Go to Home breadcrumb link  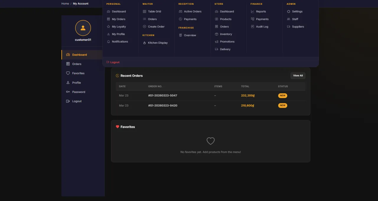click(x=65, y=4)
